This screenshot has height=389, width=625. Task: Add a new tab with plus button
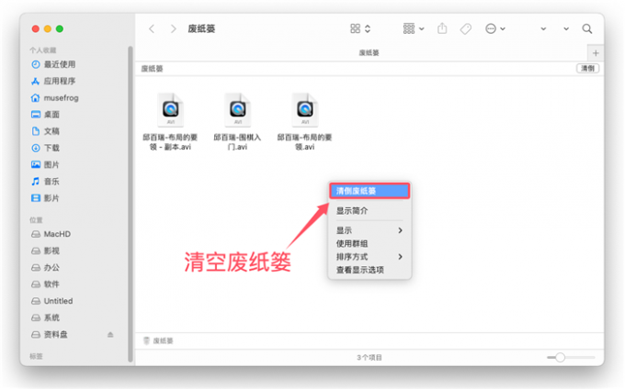pyautogui.click(x=596, y=53)
